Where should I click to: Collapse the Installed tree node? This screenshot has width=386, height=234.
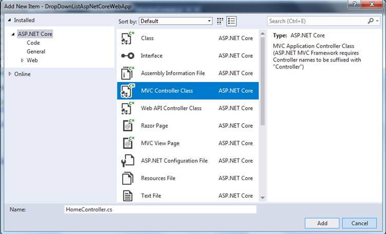pos(9,20)
